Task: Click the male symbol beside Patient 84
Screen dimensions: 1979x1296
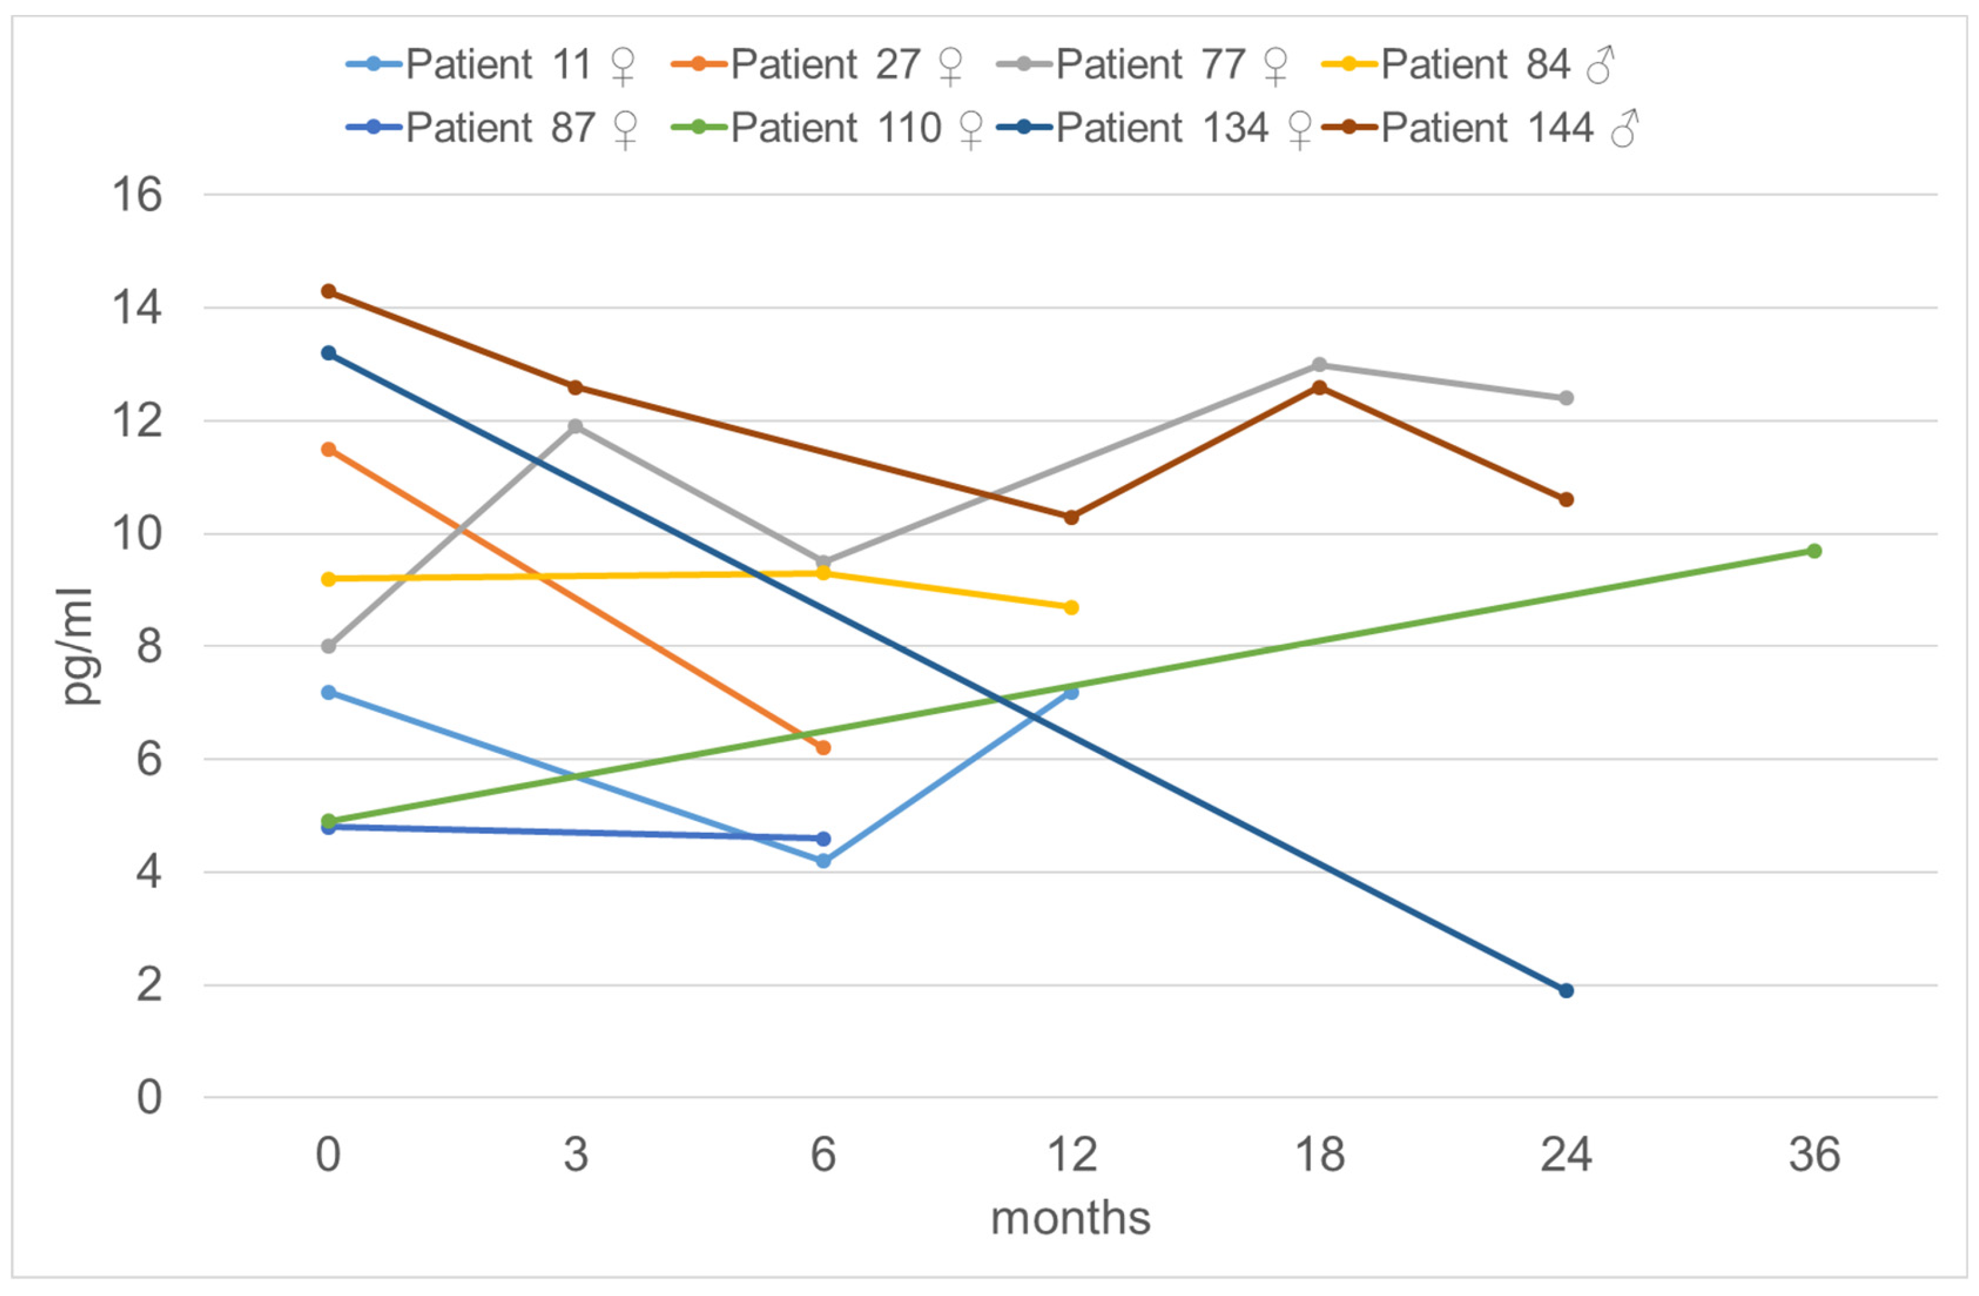Action: 1601,65
